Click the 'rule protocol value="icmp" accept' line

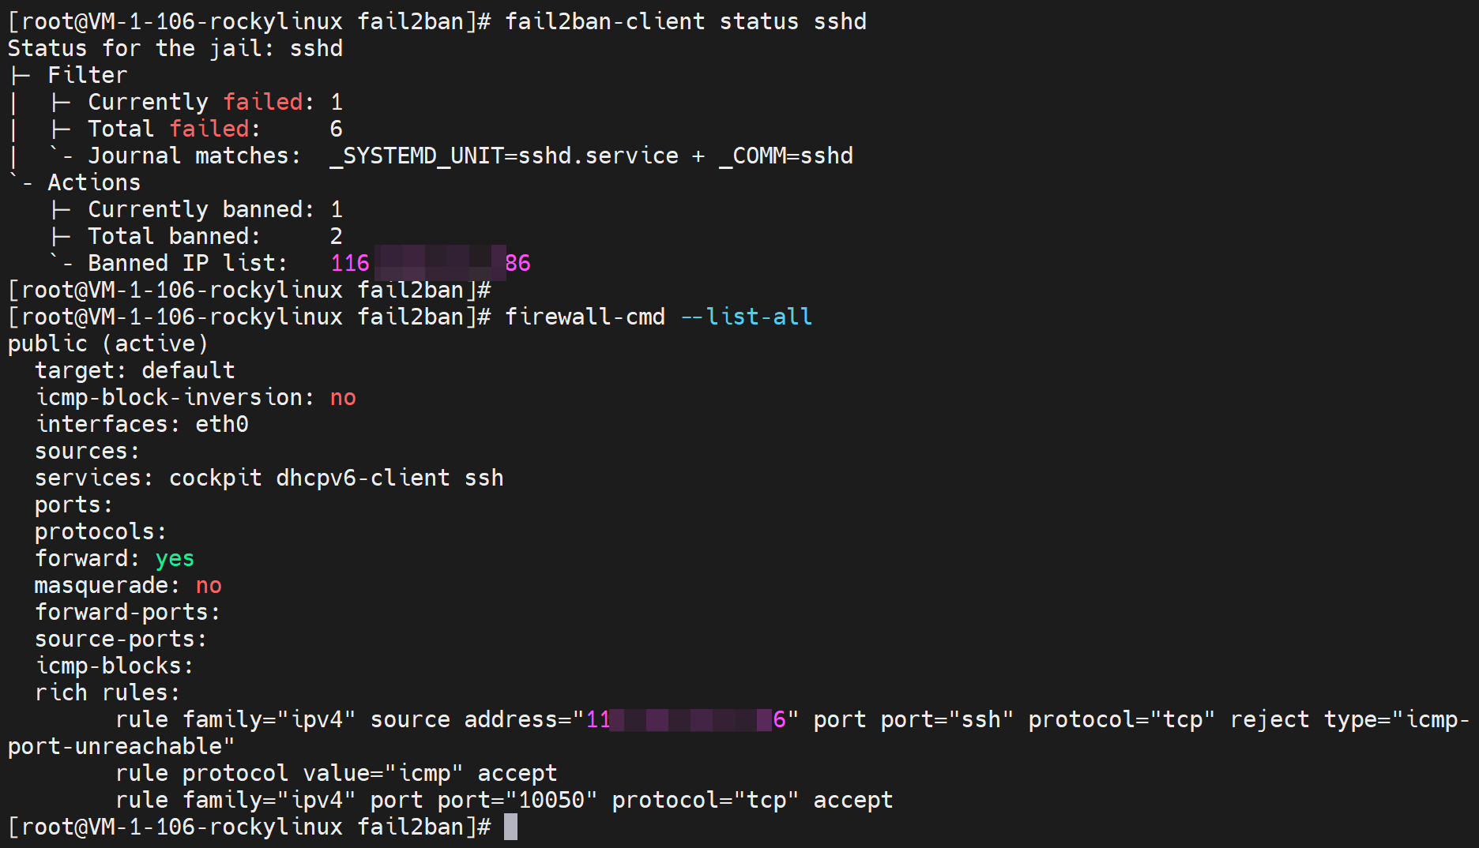coord(336,773)
